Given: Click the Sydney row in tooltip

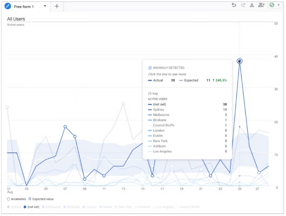Looking at the screenshot, I should 187,110.
